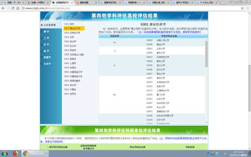Open discipline 0502 外国语言文学
The image size is (251, 157).
pos(73,77)
